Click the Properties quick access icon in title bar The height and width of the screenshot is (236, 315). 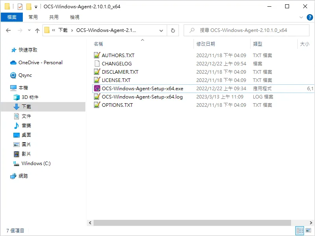click(20, 7)
